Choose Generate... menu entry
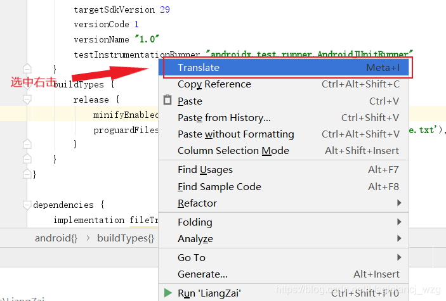446x301 pixels. [284, 274]
